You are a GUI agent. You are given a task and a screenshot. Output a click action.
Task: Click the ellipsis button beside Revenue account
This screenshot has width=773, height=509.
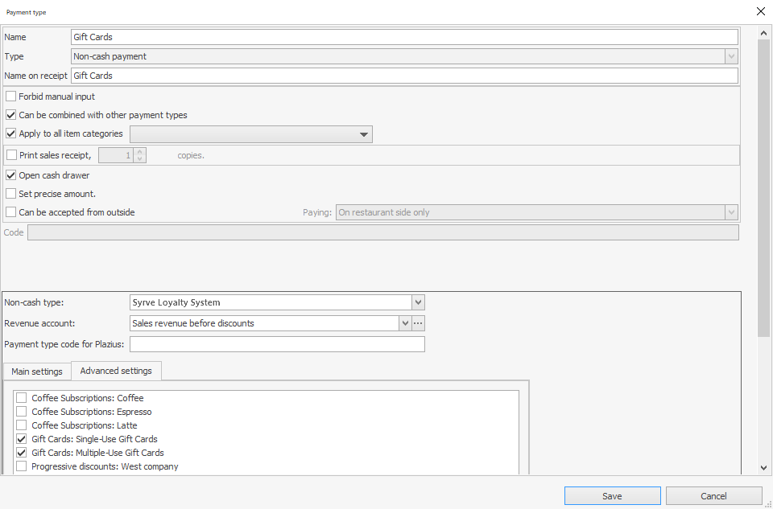tap(418, 323)
